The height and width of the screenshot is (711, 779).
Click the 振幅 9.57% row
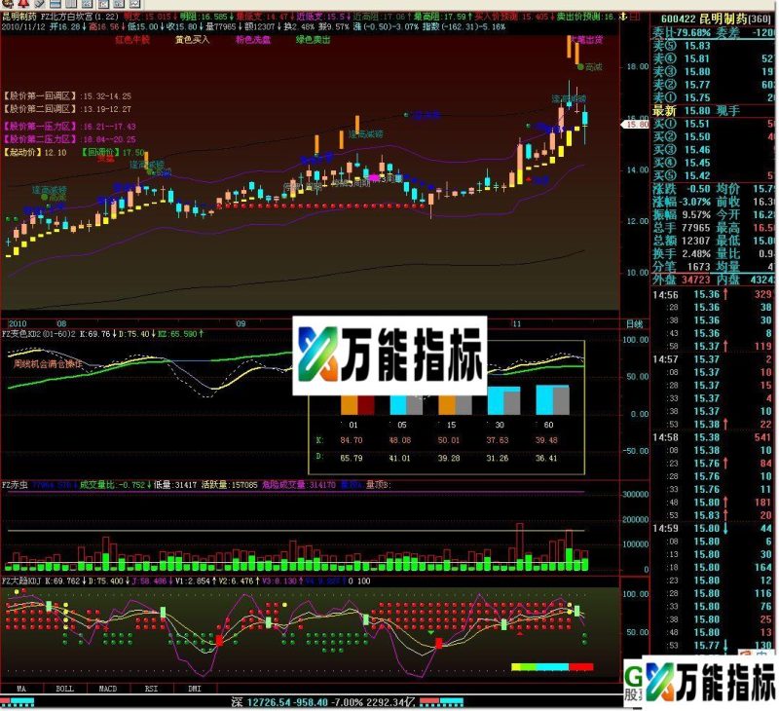coord(683,214)
